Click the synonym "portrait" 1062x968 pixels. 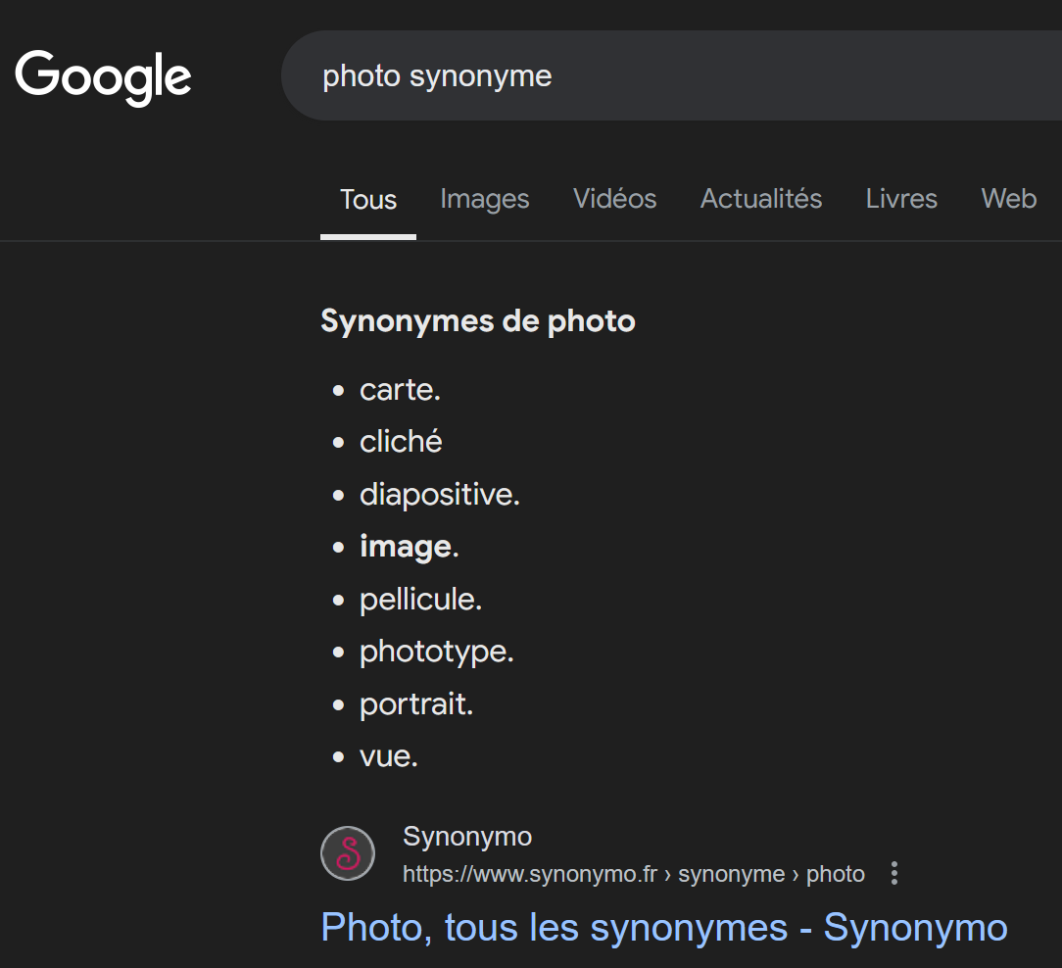[x=415, y=704]
